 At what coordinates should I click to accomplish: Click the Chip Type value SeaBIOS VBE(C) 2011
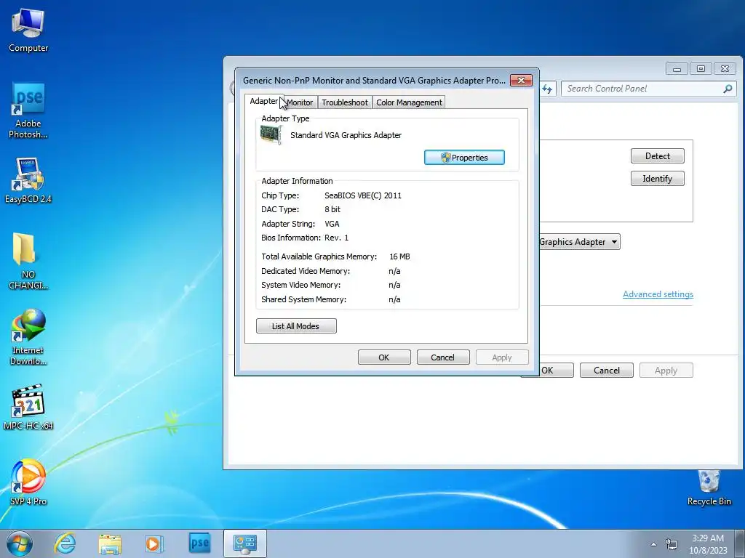click(363, 195)
